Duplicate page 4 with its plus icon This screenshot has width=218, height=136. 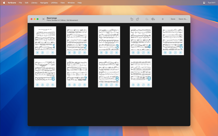pos(148,52)
